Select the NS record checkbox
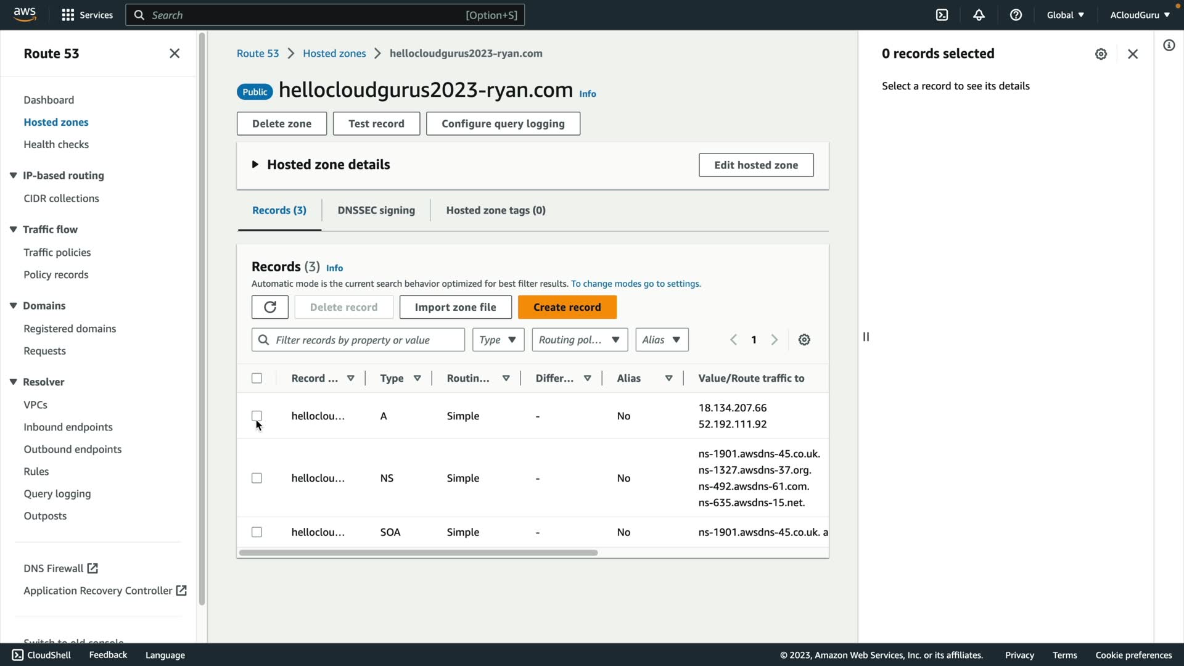The height and width of the screenshot is (666, 1184). (257, 478)
